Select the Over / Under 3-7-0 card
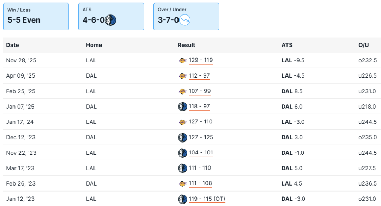This screenshot has height=206, width=381. (186, 17)
